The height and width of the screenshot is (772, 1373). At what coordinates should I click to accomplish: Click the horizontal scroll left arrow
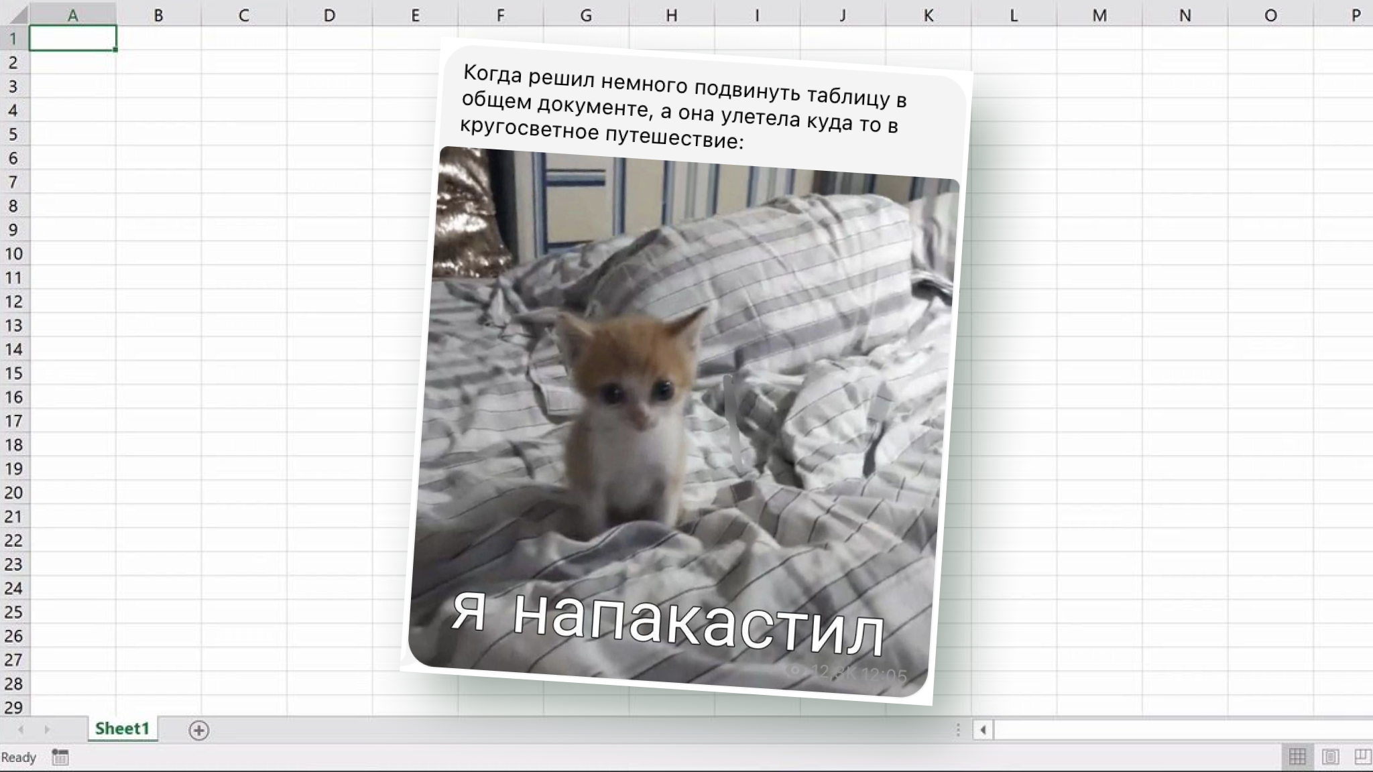point(983,730)
